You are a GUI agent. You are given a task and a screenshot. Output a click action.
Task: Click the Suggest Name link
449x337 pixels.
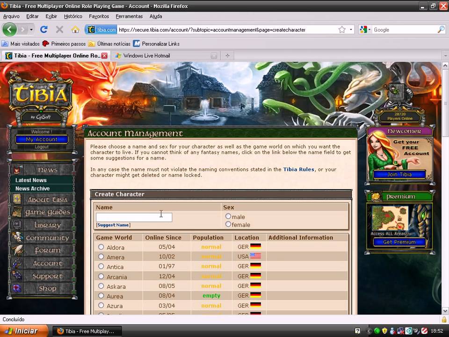[113, 225]
